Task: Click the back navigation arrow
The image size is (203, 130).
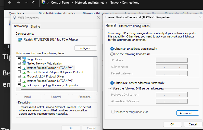Action: tap(9, 3)
